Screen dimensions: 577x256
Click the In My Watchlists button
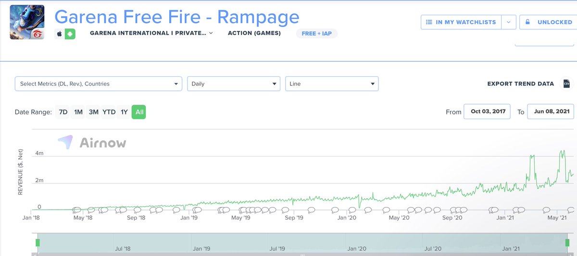pyautogui.click(x=461, y=22)
